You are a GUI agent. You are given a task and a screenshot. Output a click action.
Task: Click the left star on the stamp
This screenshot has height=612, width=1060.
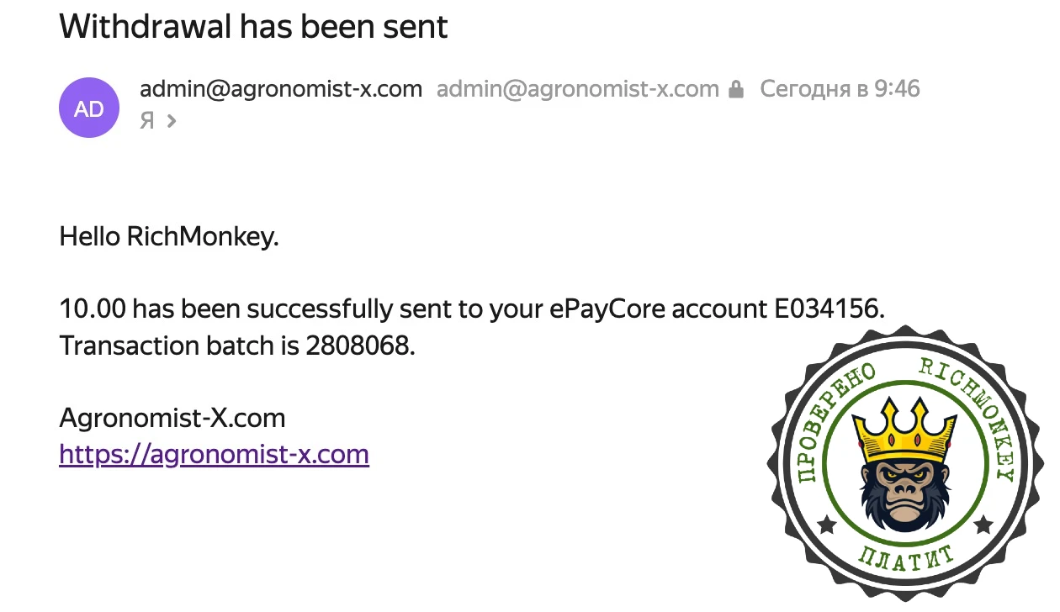pyautogui.click(x=826, y=525)
